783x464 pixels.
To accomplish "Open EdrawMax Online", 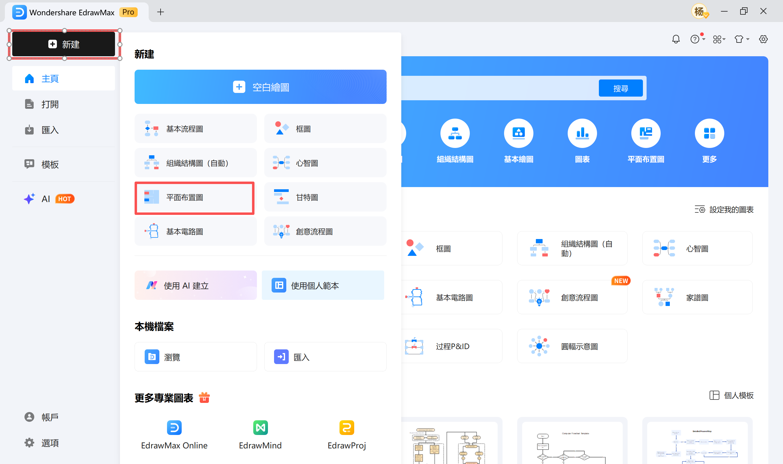I will [x=174, y=428].
